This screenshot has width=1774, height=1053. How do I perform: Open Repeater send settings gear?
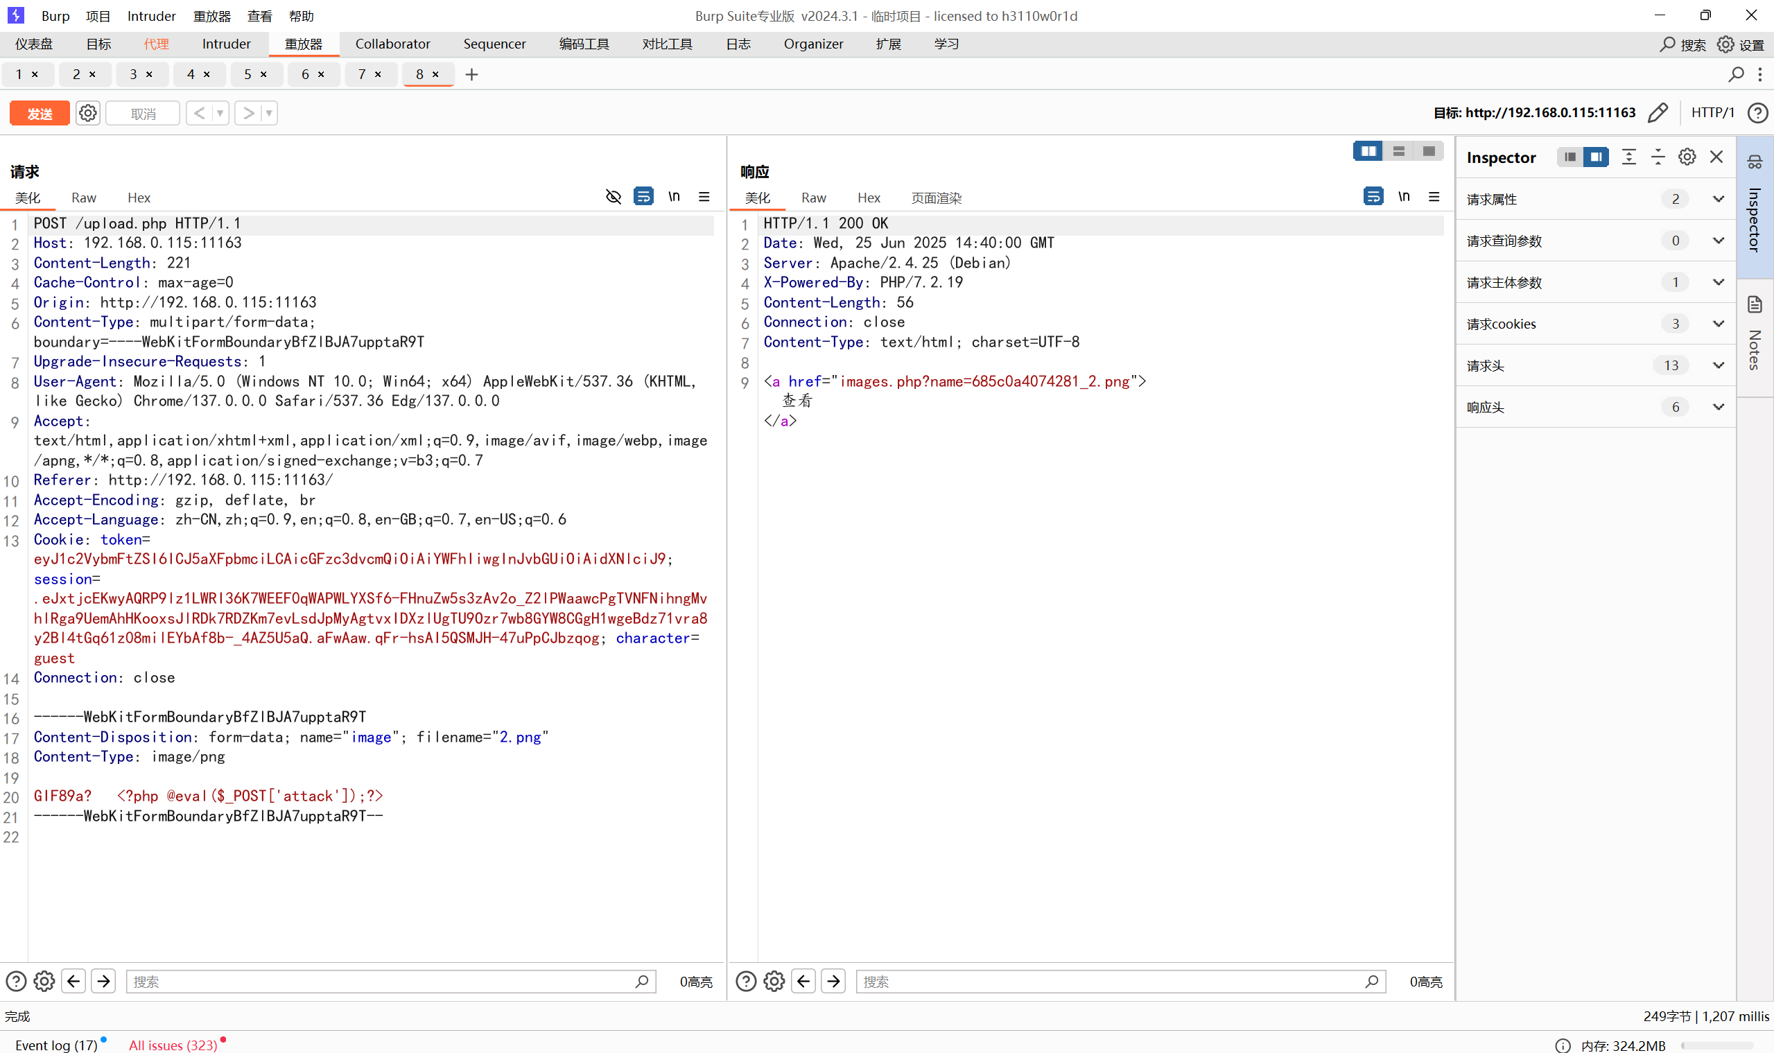click(x=88, y=114)
